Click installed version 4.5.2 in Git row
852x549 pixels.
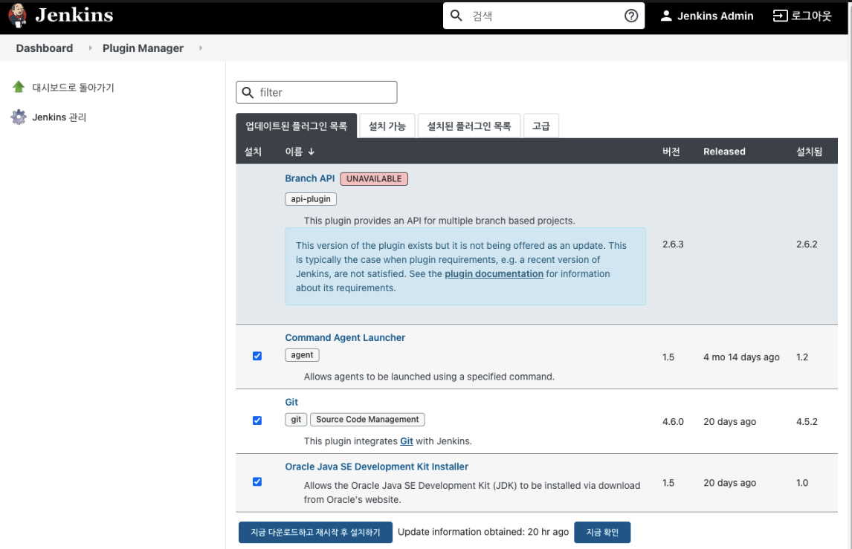[x=807, y=421]
